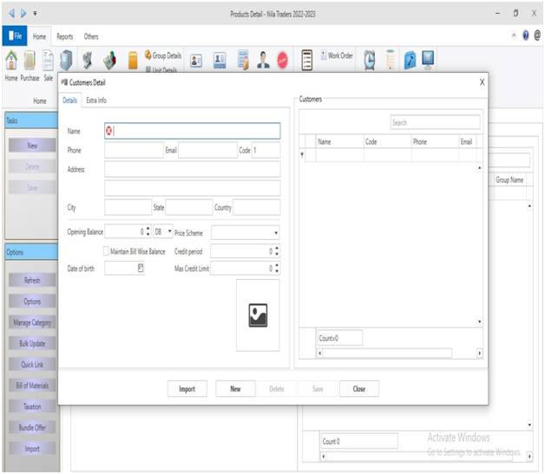This screenshot has width=545, height=474.
Task: Open the DB balance type dropdown
Action: tap(169, 231)
